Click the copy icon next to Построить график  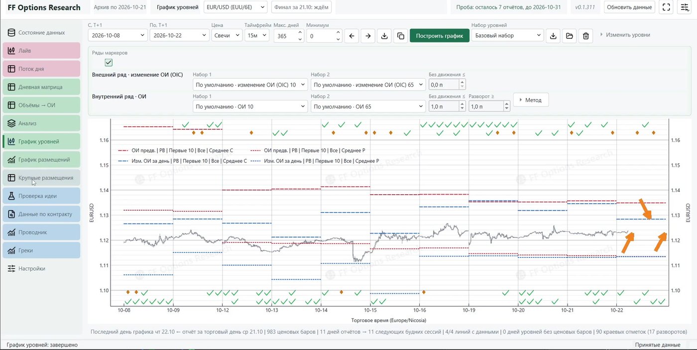tap(400, 36)
